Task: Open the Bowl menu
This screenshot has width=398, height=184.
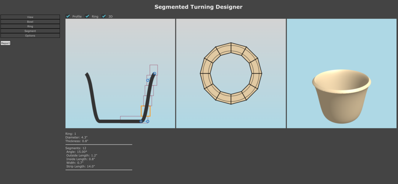Action: tap(30, 22)
